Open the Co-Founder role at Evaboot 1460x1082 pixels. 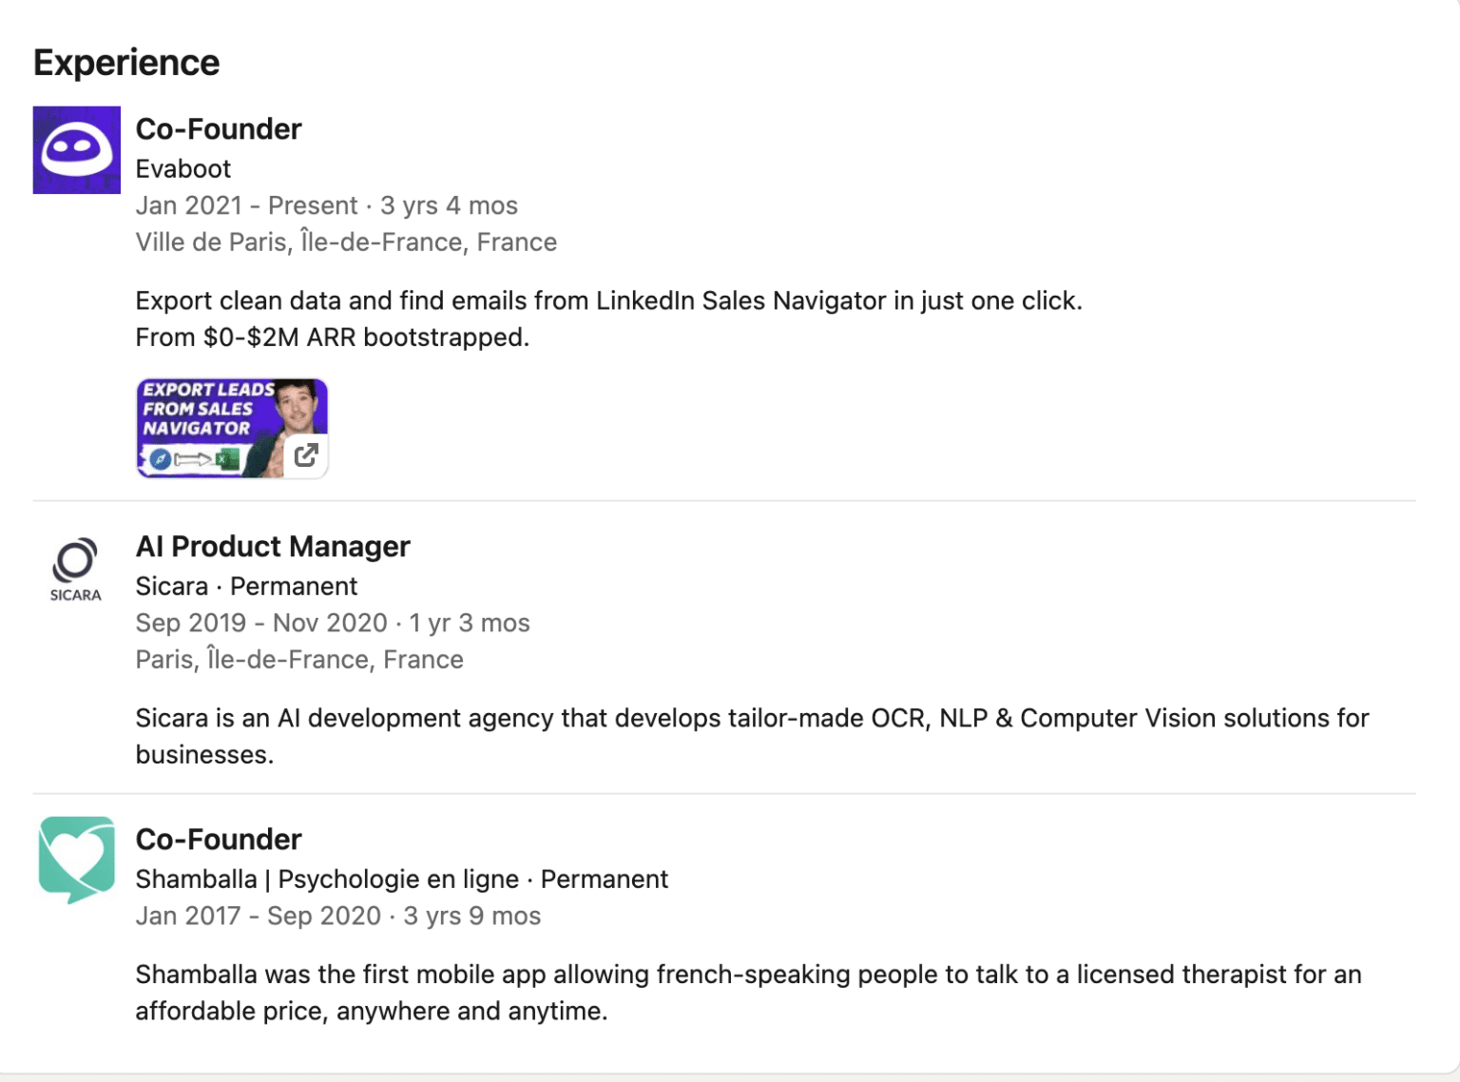point(219,128)
